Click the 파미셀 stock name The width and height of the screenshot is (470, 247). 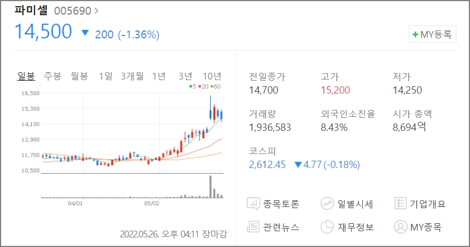[x=31, y=10]
